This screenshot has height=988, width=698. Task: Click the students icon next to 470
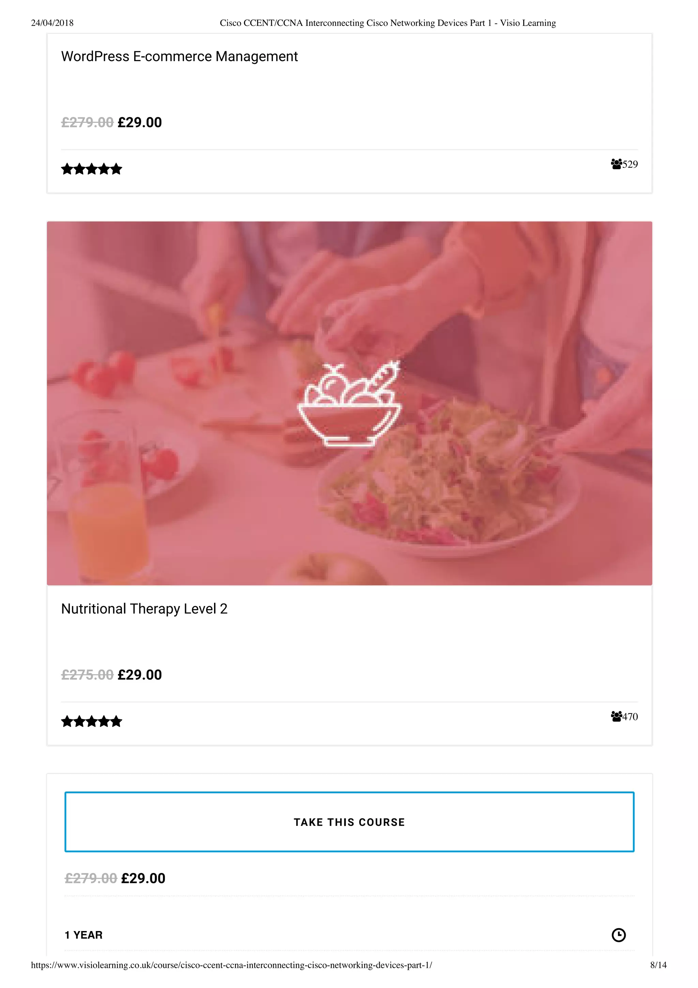[616, 716]
